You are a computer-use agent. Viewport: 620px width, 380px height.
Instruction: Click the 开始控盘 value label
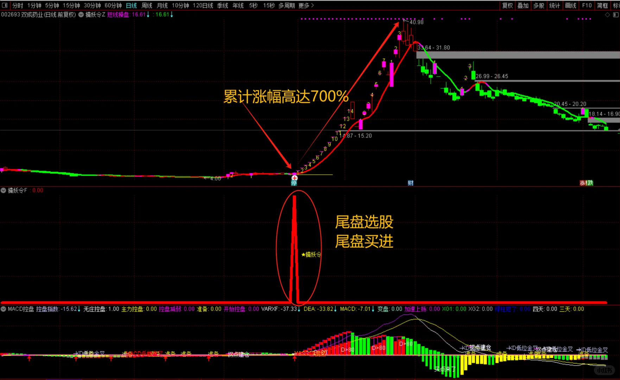[241, 309]
